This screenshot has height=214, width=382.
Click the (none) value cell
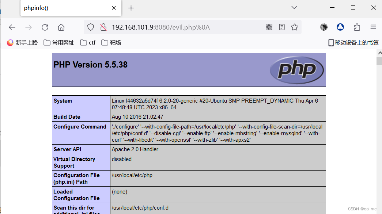(x=218, y=195)
